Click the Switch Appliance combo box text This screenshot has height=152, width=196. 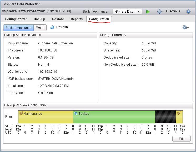(x=124, y=12)
